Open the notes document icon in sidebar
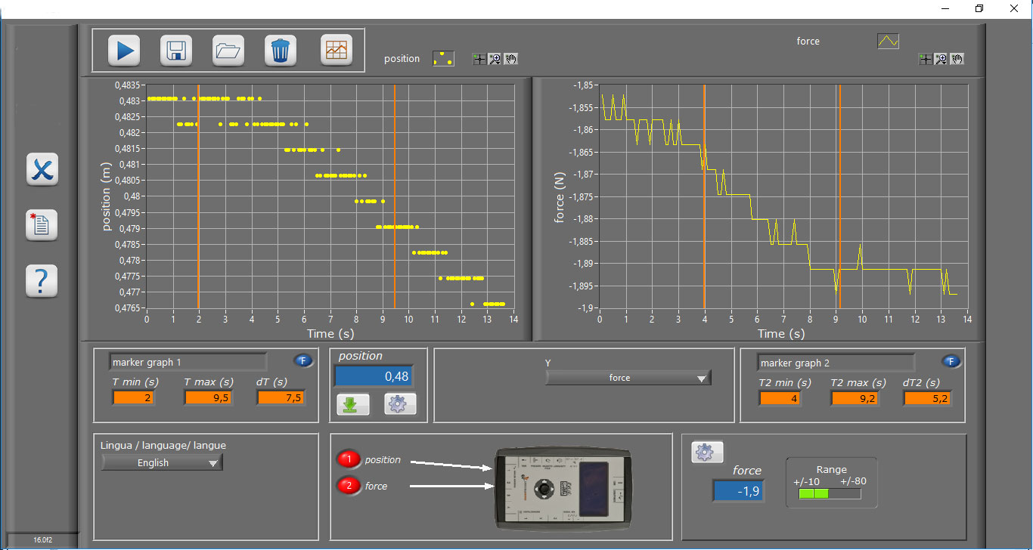 coord(42,225)
